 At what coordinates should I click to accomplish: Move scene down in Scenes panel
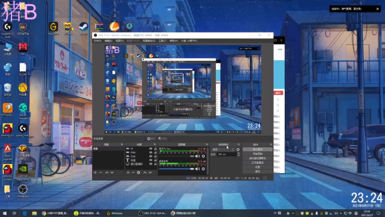[112, 172]
